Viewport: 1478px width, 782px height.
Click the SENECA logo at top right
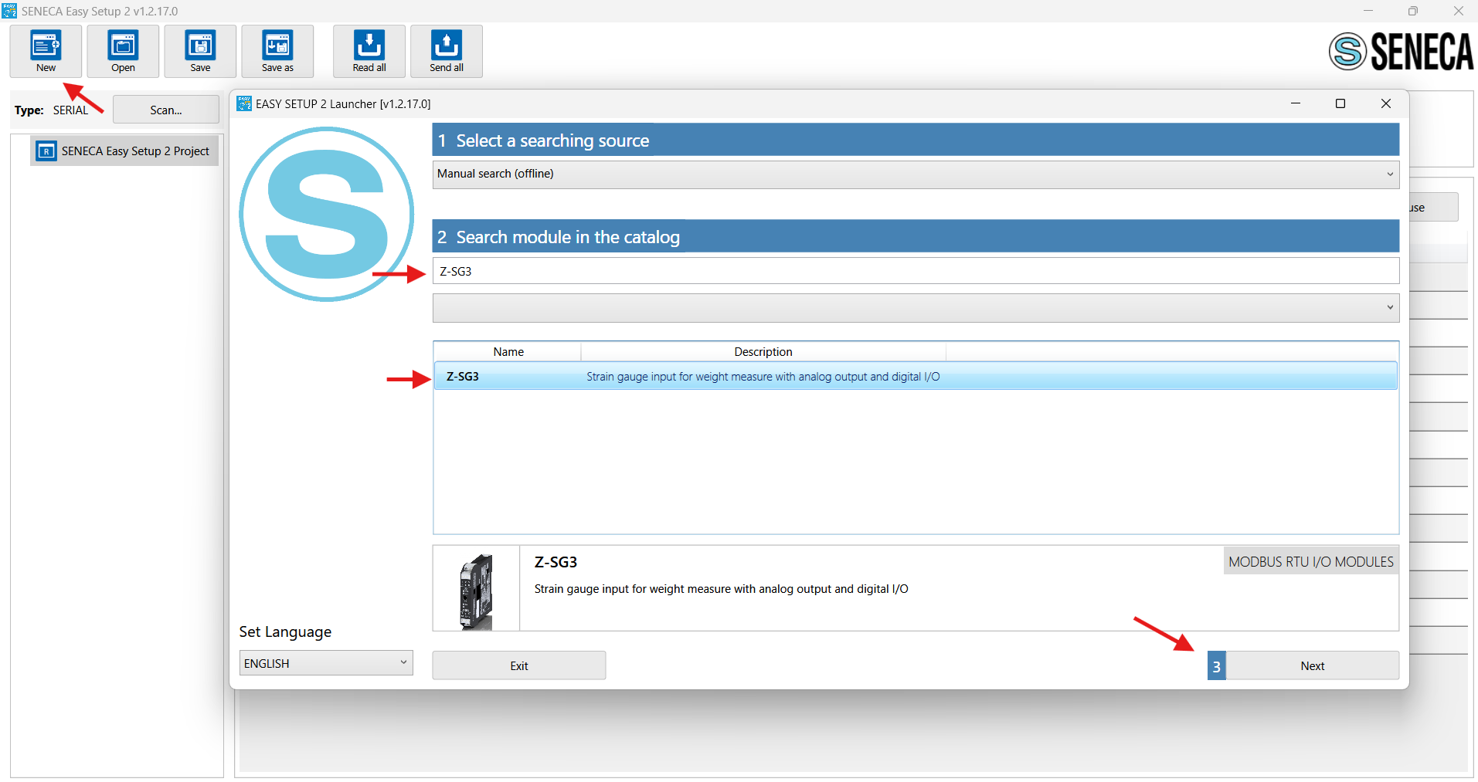[1401, 52]
